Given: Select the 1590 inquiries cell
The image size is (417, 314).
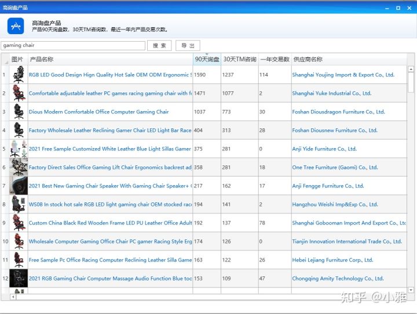Looking at the screenshot, I should [x=207, y=75].
